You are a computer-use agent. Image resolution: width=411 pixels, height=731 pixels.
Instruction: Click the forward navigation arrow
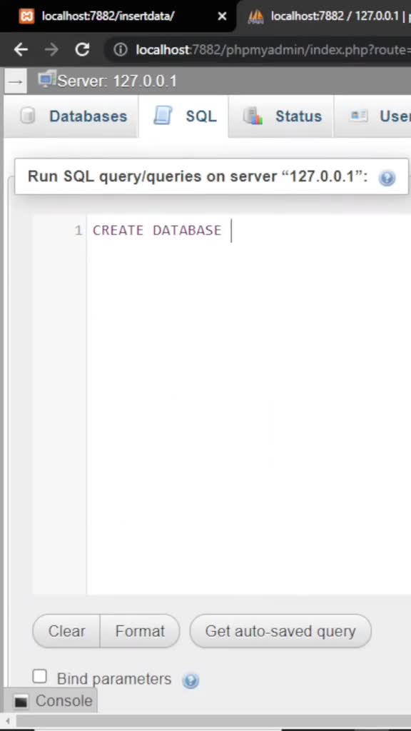[51, 49]
